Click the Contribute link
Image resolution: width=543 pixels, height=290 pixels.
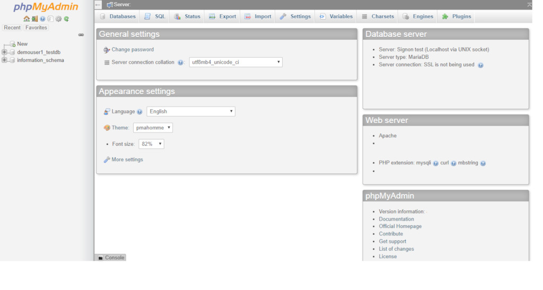coord(391,234)
